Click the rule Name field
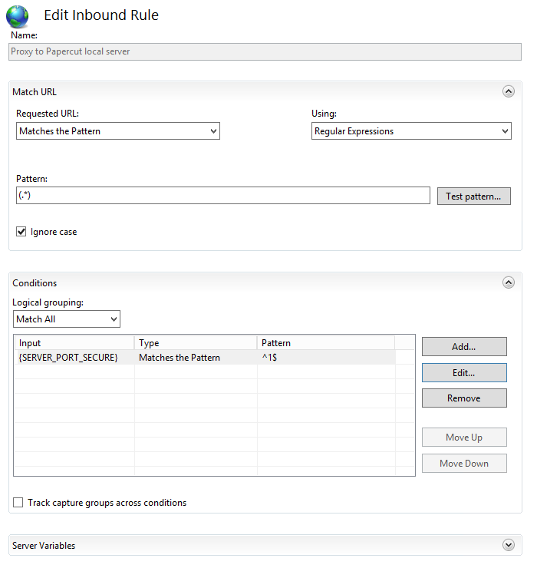This screenshot has height=568, width=537. tap(265, 51)
